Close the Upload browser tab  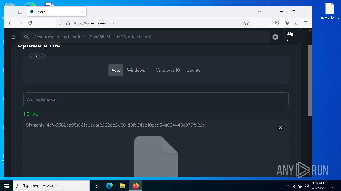tap(82, 12)
